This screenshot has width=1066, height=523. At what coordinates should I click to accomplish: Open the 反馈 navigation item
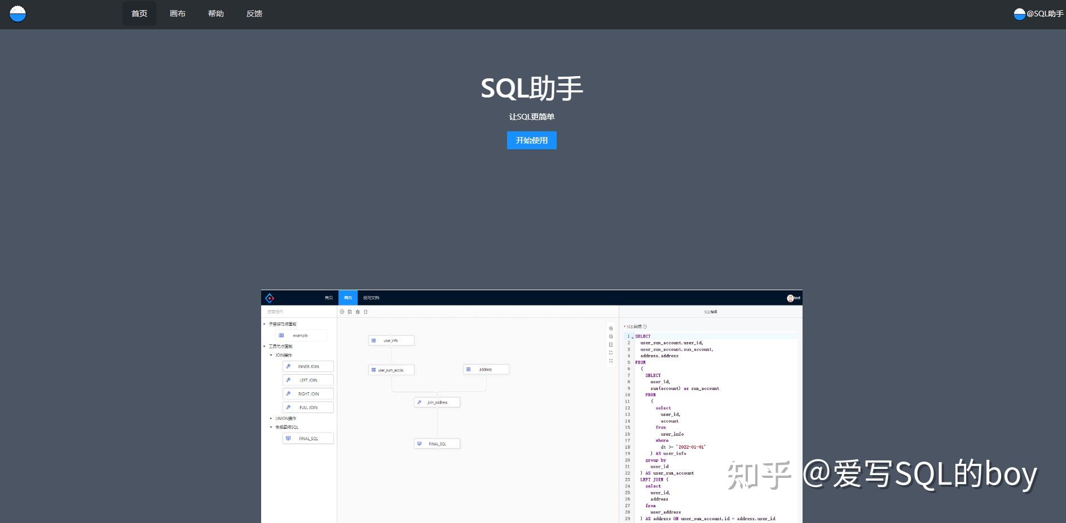[x=253, y=14]
